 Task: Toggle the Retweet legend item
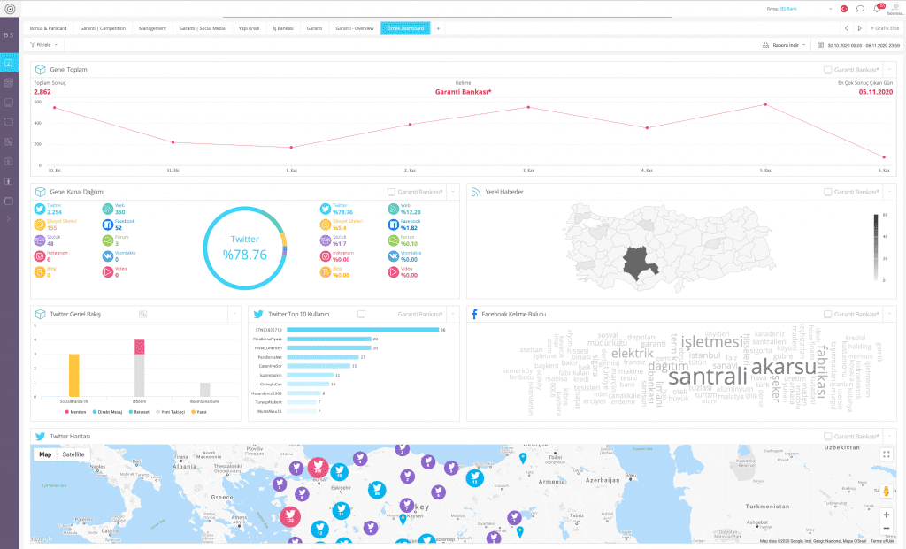pos(139,412)
